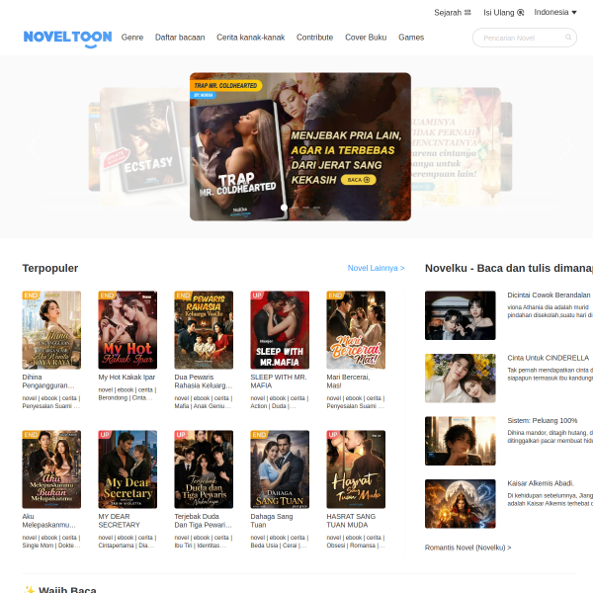593x593 pixels.
Task: Open Sistem: Peluang 100% thumbnail
Action: point(460,441)
